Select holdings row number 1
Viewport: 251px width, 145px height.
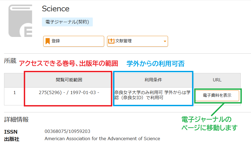pyautogui.click(x=15, y=92)
